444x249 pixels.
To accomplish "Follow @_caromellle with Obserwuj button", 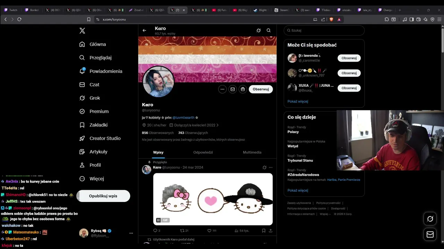I will 349,58.
